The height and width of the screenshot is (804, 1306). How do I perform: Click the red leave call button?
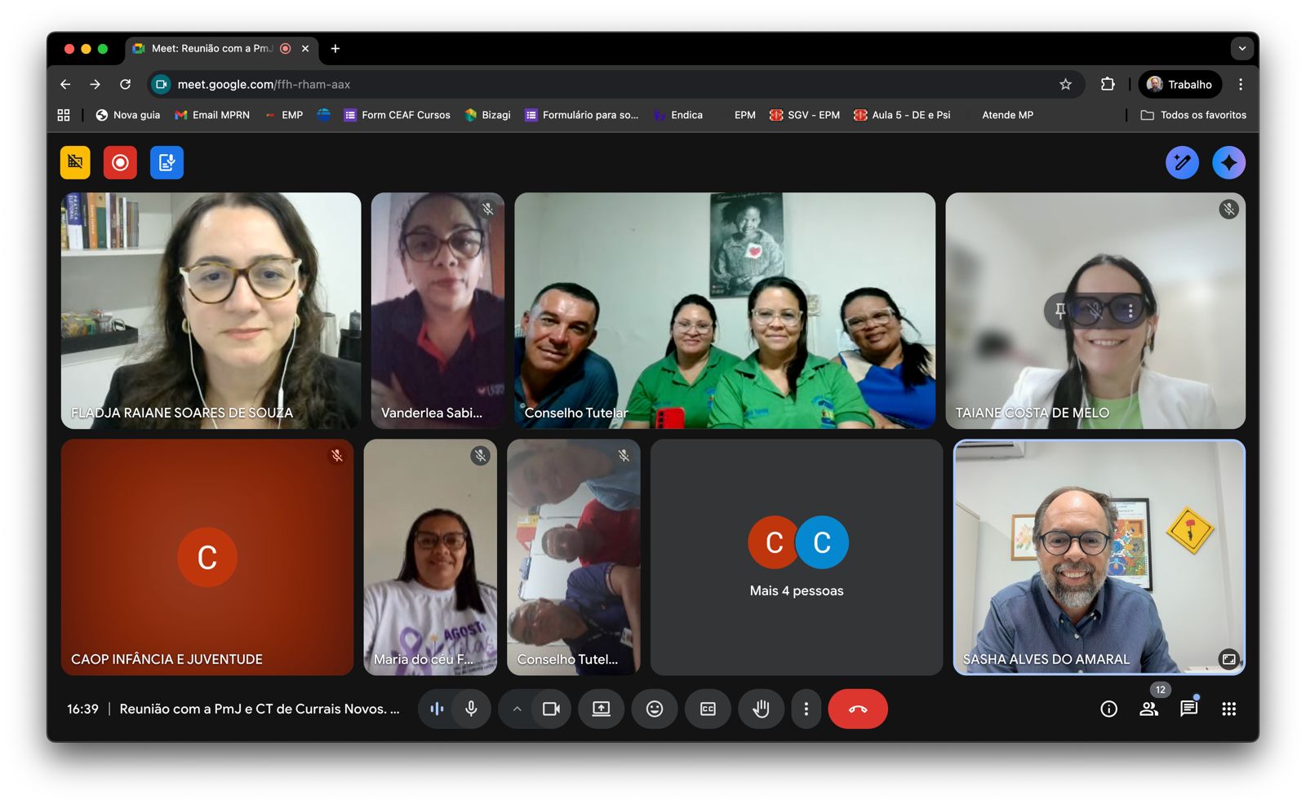click(x=857, y=709)
